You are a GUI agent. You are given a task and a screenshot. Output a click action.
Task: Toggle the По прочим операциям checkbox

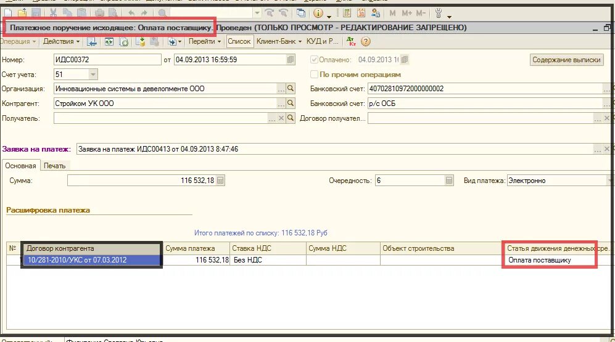tap(314, 75)
